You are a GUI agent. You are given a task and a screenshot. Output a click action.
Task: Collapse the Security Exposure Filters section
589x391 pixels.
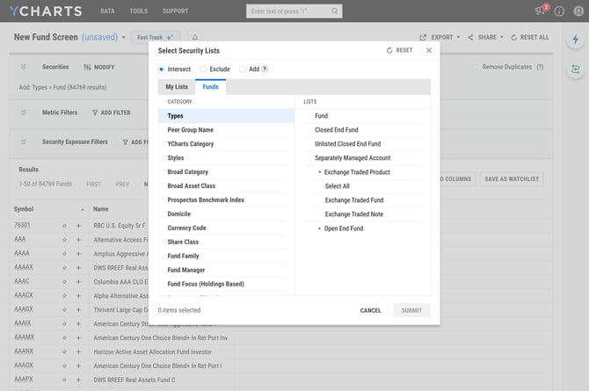point(24,142)
